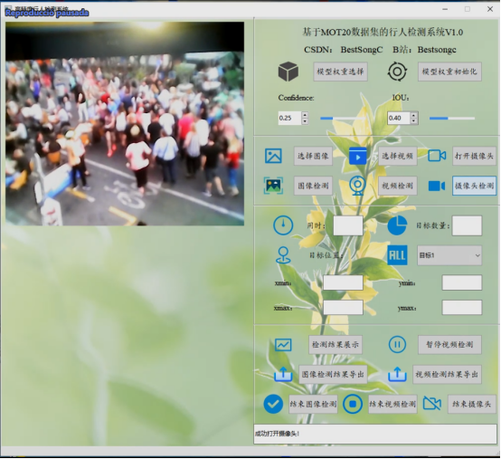Image resolution: width=501 pixels, height=459 pixels.
Task: Click the blue video play icon
Action: (x=358, y=156)
